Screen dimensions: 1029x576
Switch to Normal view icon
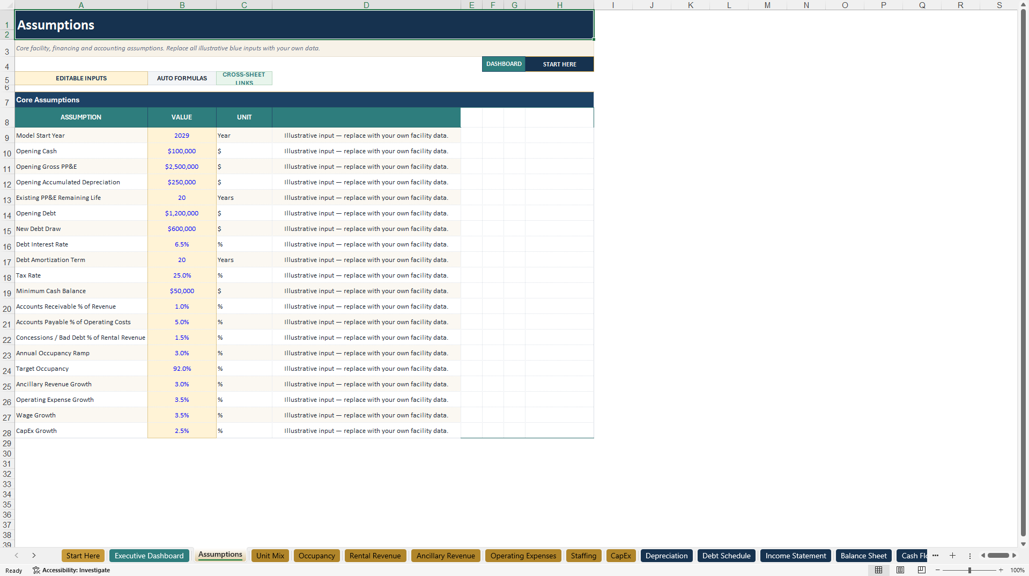(x=878, y=570)
